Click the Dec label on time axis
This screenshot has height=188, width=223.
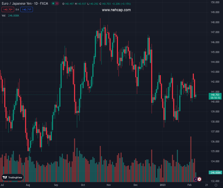click(x=136, y=185)
